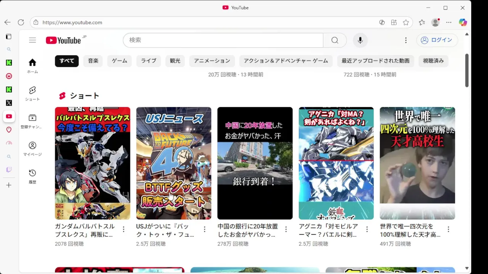Toggle the vertical tabs panel icon
488x274 pixels.
click(x=8, y=37)
